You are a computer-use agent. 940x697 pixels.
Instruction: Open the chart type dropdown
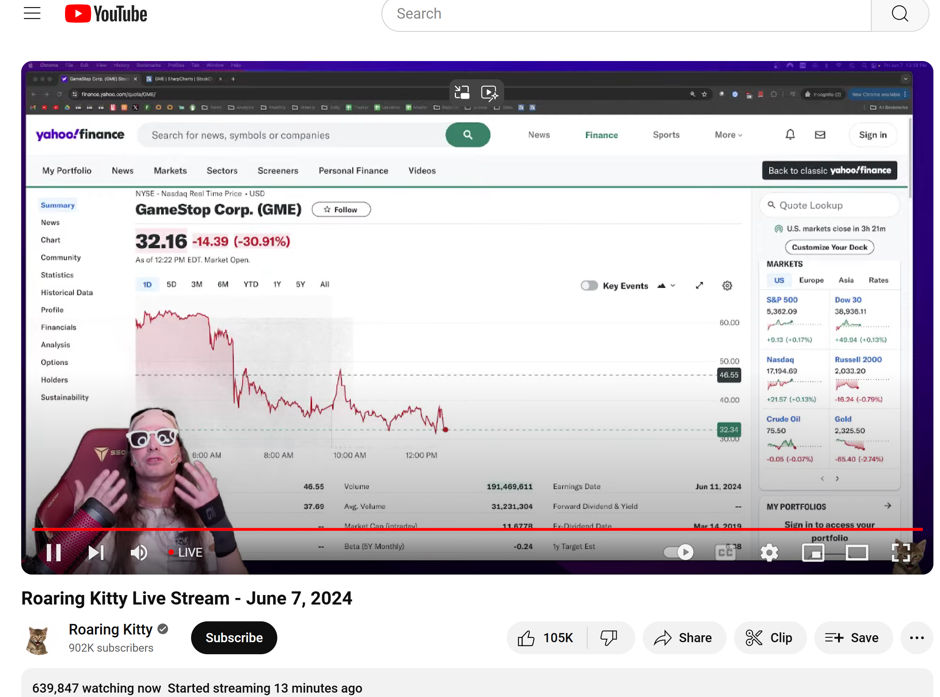click(x=666, y=286)
